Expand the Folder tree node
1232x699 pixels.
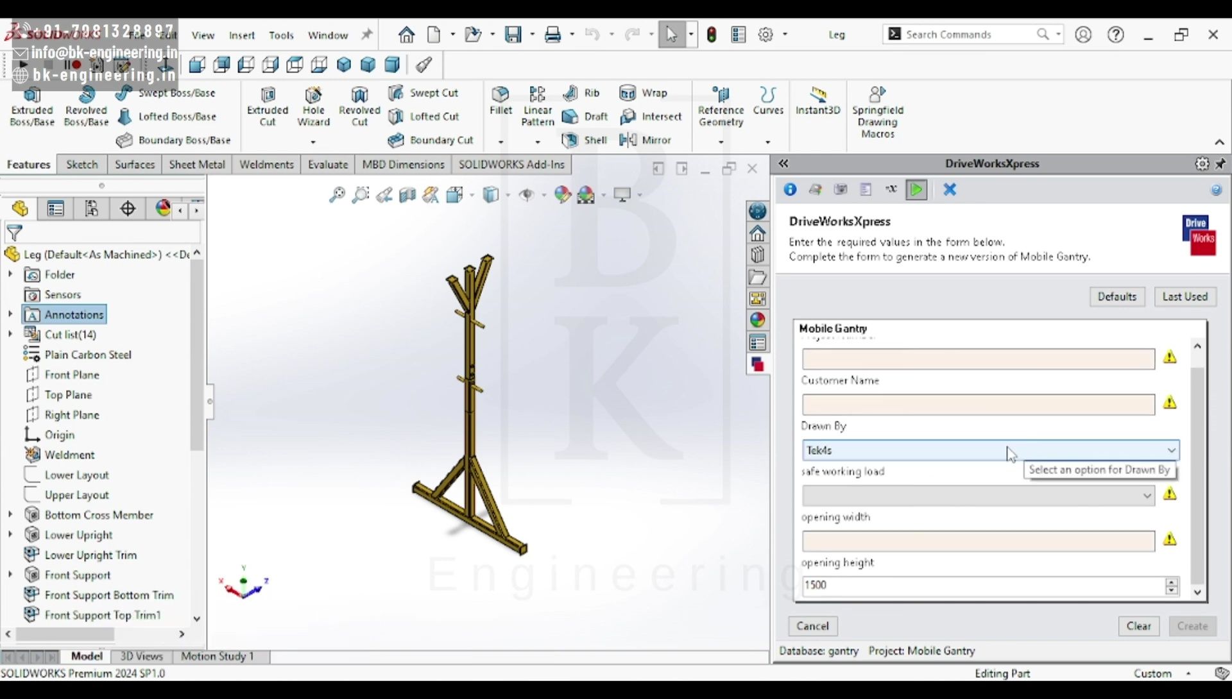(10, 274)
